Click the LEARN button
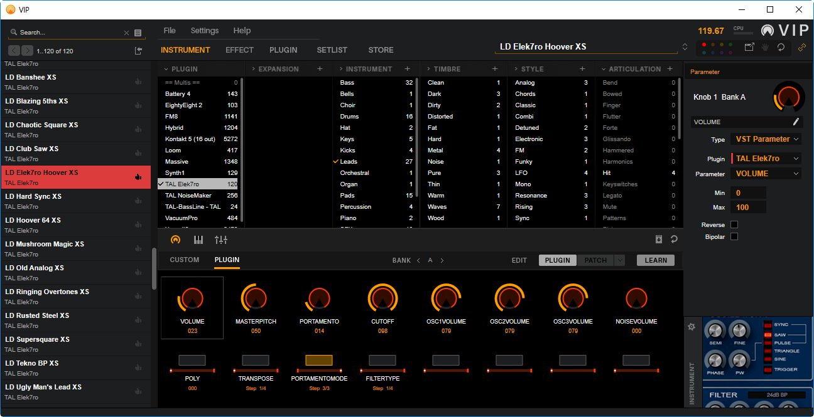Viewport: 814px width, 417px height. (x=656, y=260)
